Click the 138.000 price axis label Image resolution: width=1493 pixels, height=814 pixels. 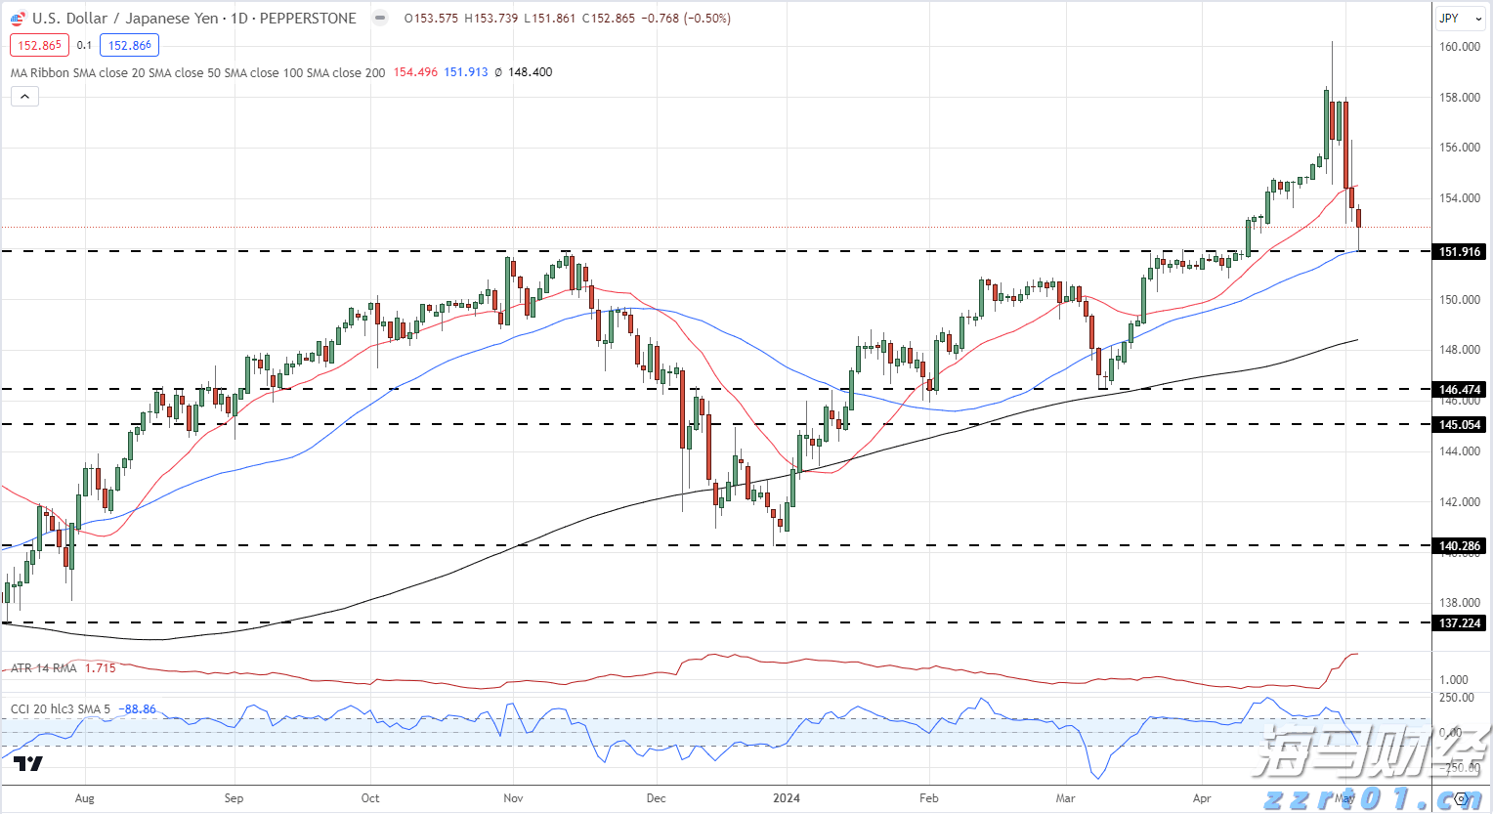(x=1460, y=603)
